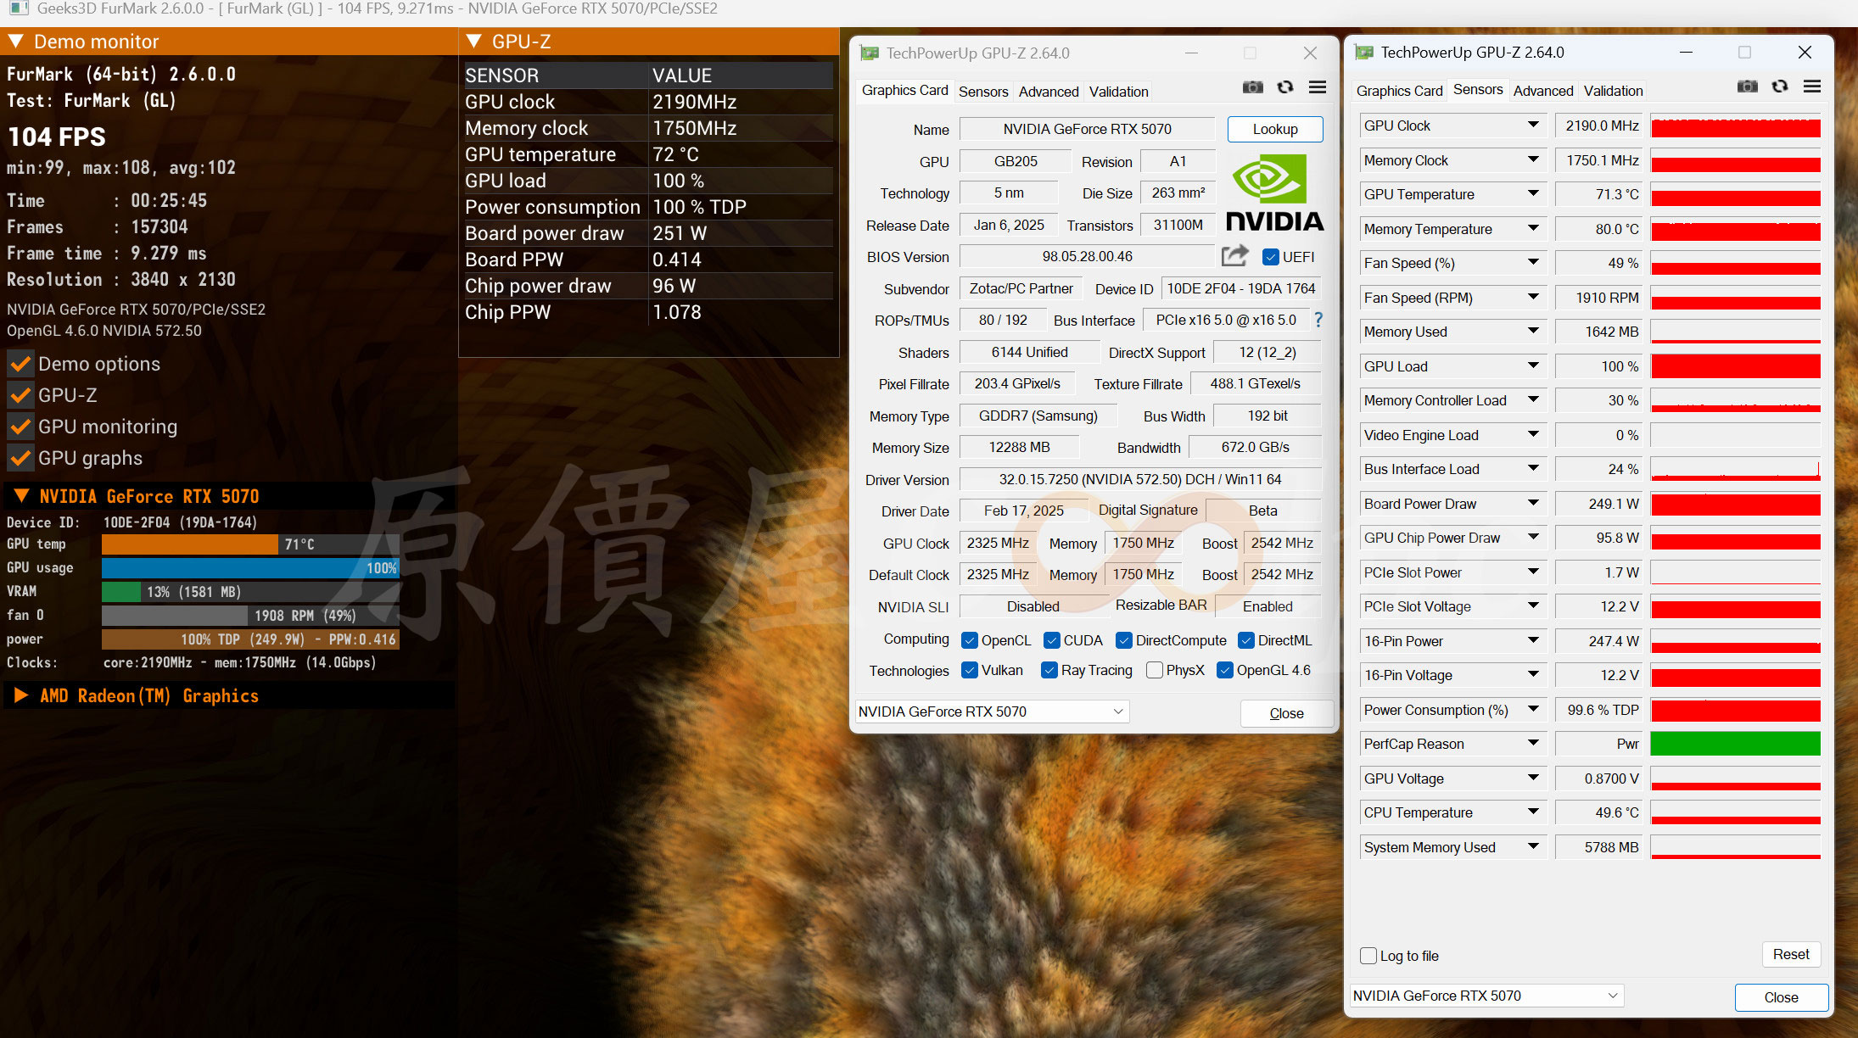This screenshot has width=1858, height=1038.
Task: Click GPU-Z app icon in left window title bar
Action: (870, 53)
